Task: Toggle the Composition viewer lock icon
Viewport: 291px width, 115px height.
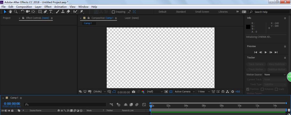Action: (89, 18)
